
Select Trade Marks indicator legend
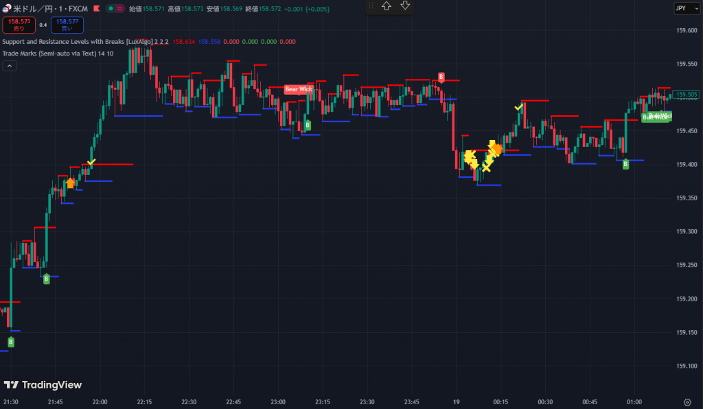tap(48, 54)
